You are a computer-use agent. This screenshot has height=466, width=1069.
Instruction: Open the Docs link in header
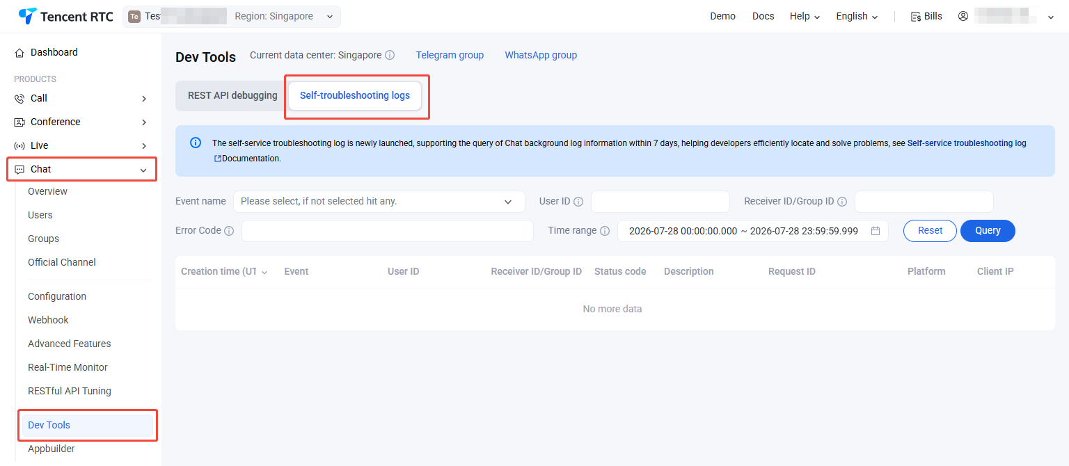763,16
